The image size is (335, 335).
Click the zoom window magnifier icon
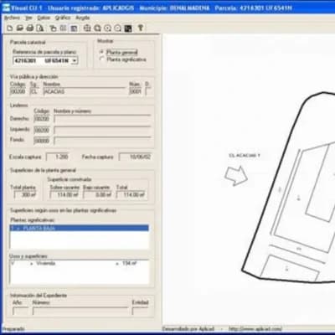(97, 28)
